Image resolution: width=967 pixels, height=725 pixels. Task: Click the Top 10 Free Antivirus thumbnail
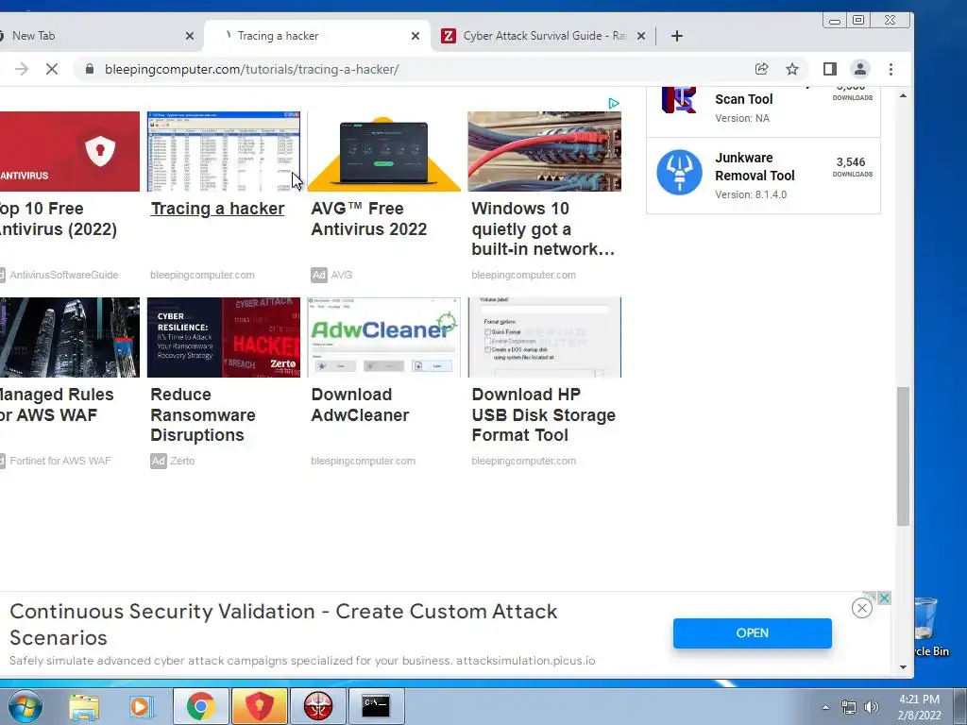point(70,152)
